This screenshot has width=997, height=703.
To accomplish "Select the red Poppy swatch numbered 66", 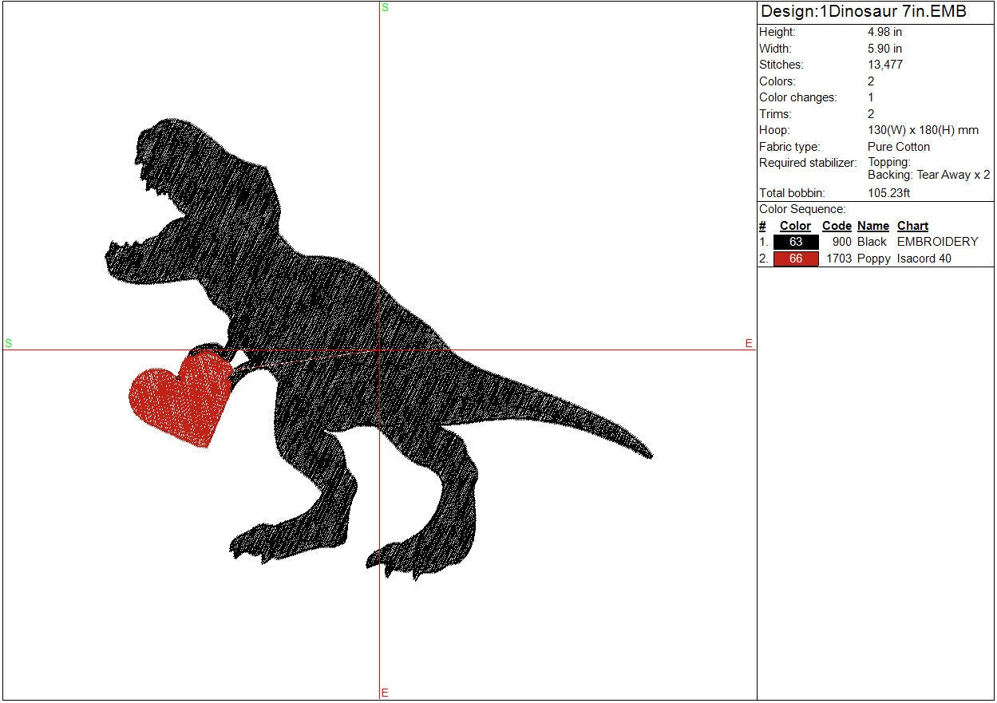I will pos(795,259).
